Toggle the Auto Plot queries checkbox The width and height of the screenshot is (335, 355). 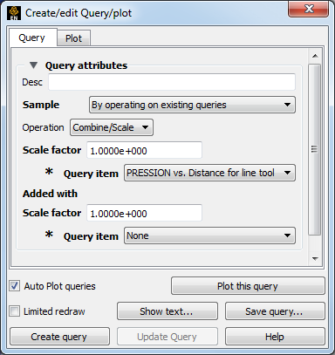(14, 286)
